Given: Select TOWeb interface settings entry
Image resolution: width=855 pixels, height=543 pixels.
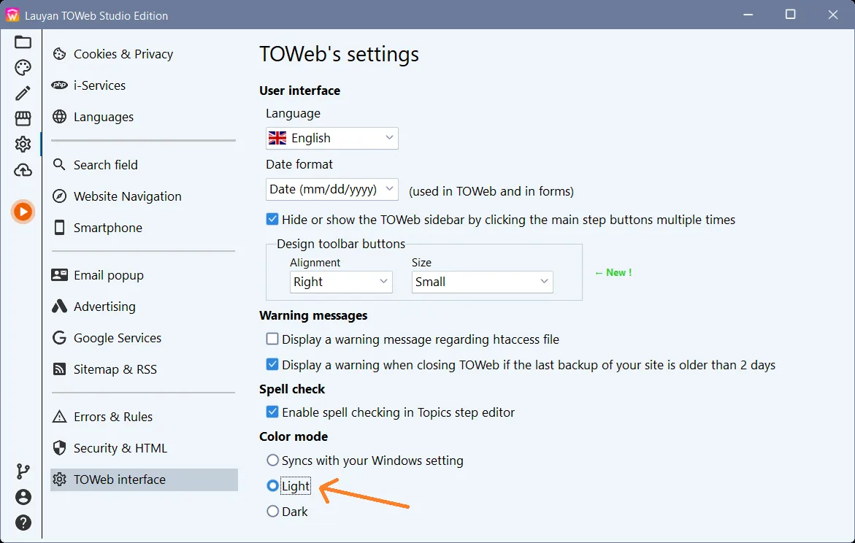Looking at the screenshot, I should click(x=144, y=480).
